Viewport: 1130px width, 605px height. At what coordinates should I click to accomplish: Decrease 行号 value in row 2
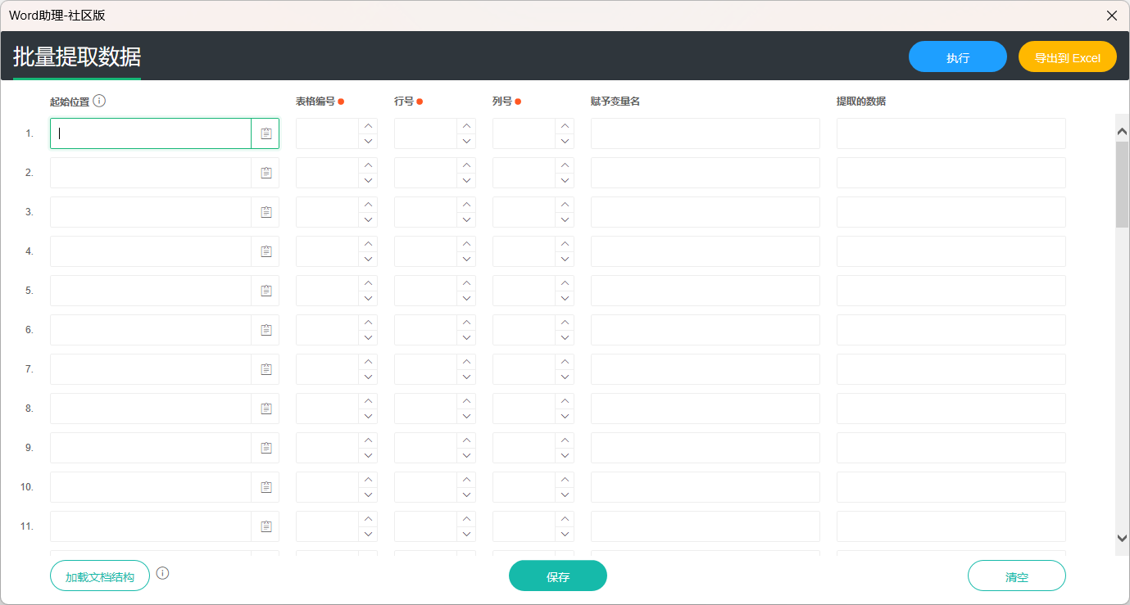coord(466,180)
